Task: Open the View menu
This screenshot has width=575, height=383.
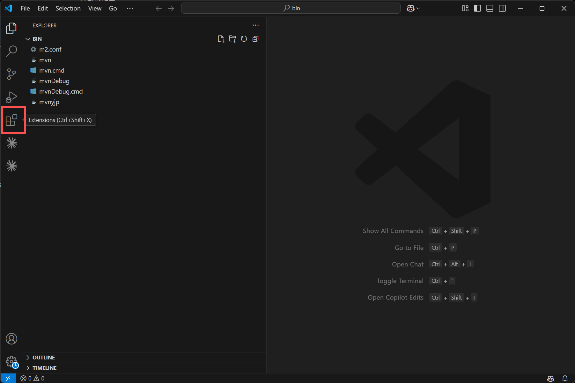Action: (95, 9)
